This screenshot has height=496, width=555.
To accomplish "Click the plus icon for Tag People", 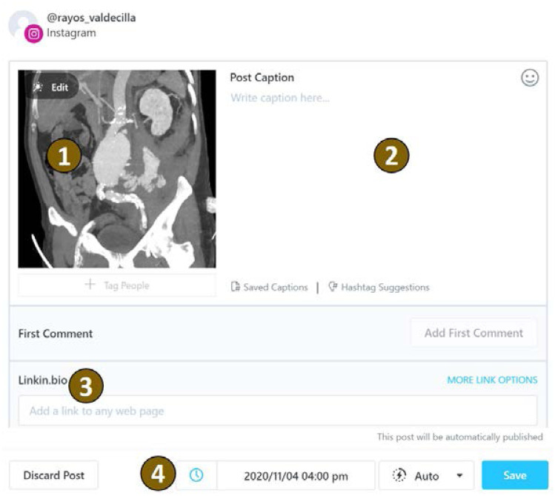I will coord(90,285).
